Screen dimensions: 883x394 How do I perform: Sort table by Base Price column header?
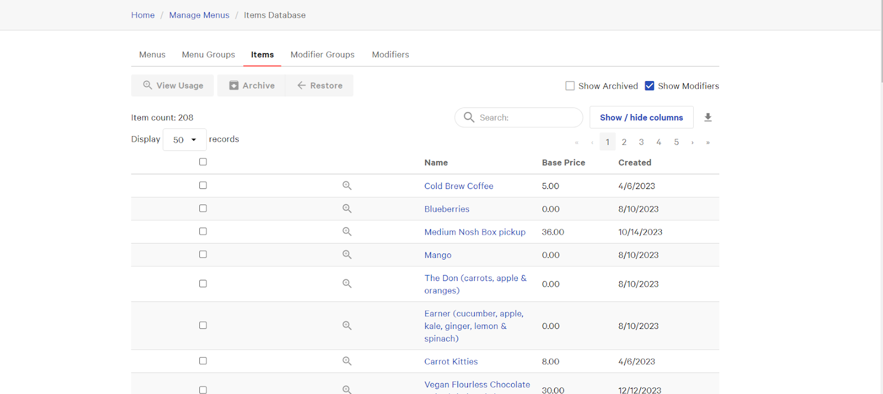563,163
